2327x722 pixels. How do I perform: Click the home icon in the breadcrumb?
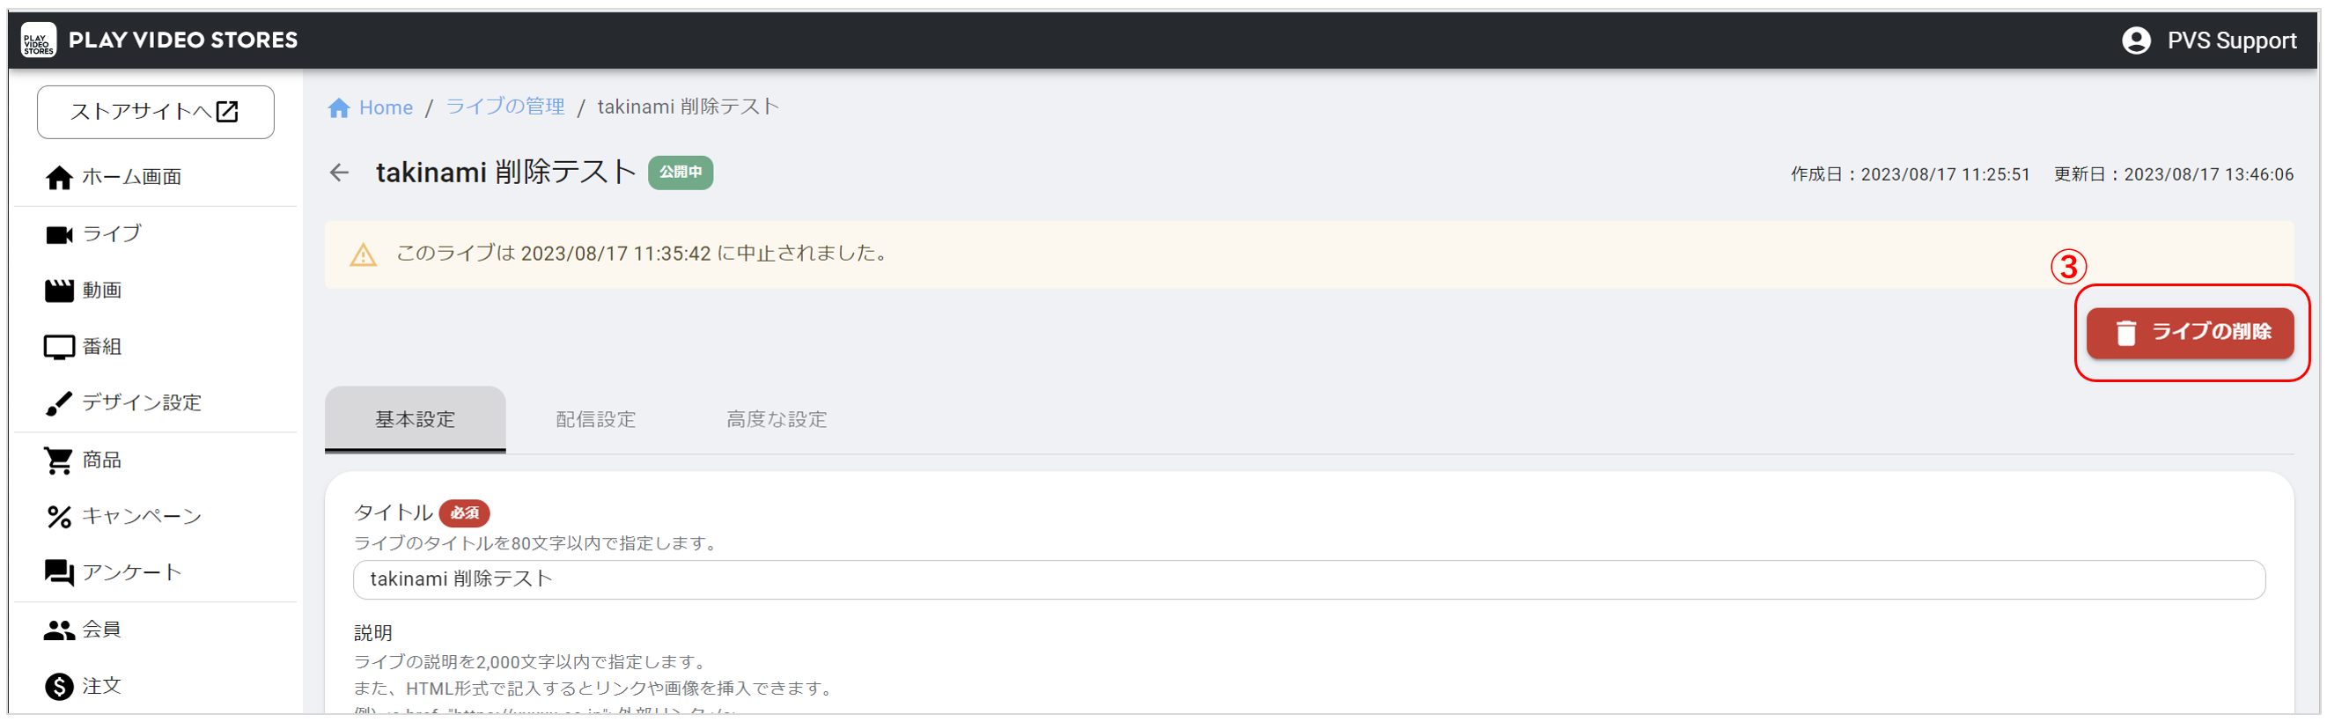tap(339, 108)
